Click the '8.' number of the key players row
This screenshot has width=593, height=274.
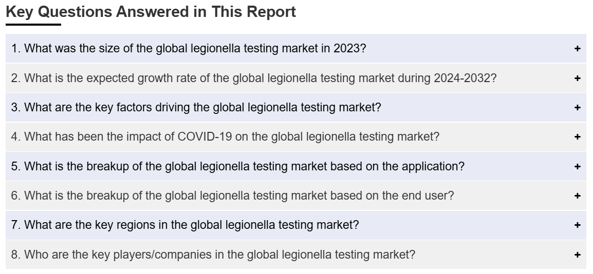point(15,255)
